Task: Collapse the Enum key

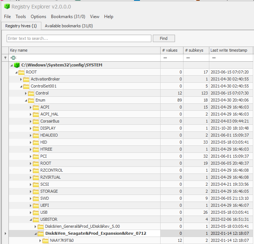Action: pyautogui.click(x=26, y=101)
